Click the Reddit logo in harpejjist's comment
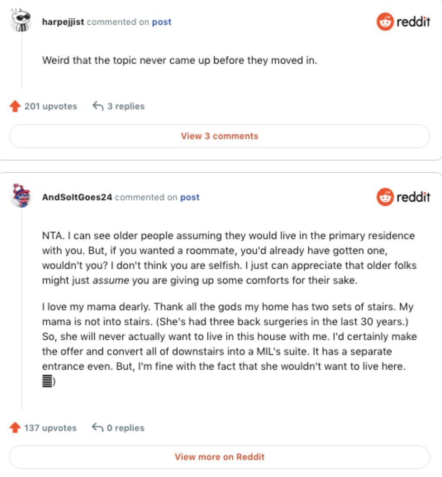The height and width of the screenshot is (477, 442). coord(403,22)
